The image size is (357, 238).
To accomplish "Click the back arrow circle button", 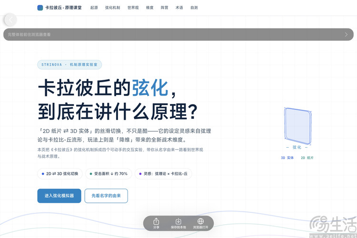I will [10, 20].
